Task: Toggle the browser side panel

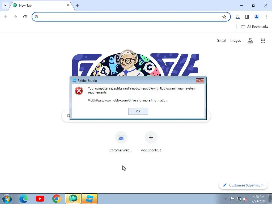Action: coord(247,17)
